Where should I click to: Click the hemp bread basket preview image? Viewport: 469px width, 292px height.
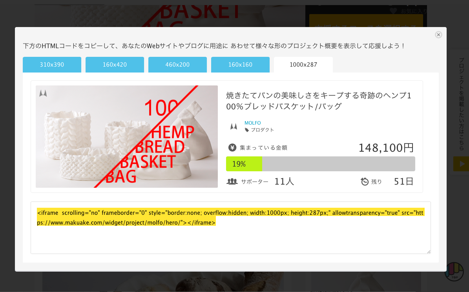click(127, 136)
